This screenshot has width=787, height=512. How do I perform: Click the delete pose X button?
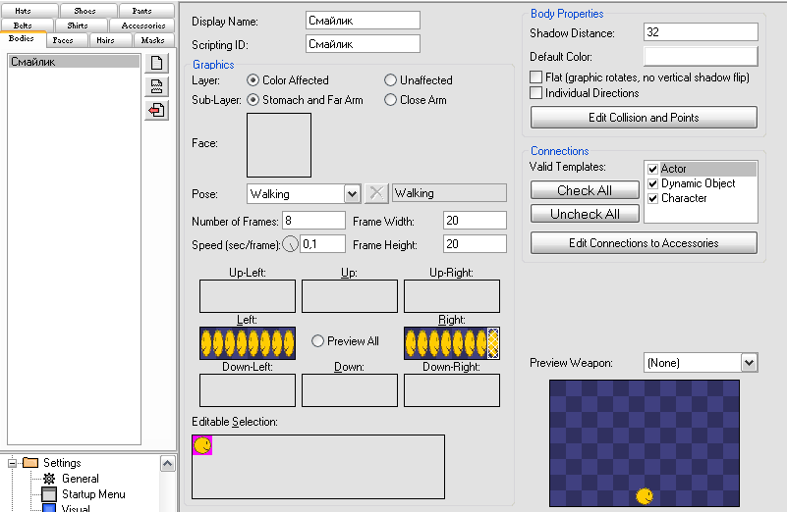[376, 193]
